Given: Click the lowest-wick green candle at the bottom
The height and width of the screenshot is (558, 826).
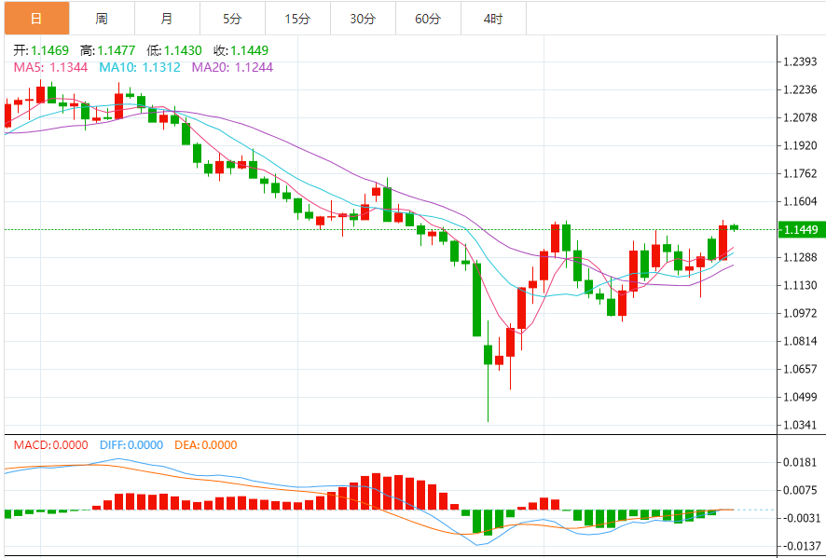Looking at the screenshot, I should [x=488, y=371].
